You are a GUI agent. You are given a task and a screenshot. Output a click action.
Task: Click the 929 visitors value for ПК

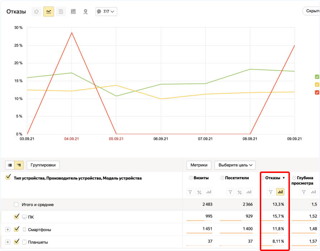click(x=249, y=216)
